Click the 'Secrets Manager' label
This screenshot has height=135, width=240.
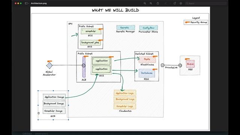click(125, 31)
